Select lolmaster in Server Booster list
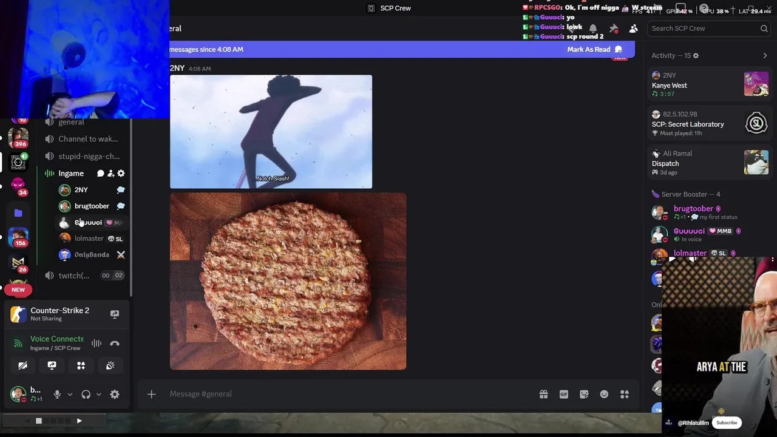Screen dimensions: 777x437 click(710, 253)
